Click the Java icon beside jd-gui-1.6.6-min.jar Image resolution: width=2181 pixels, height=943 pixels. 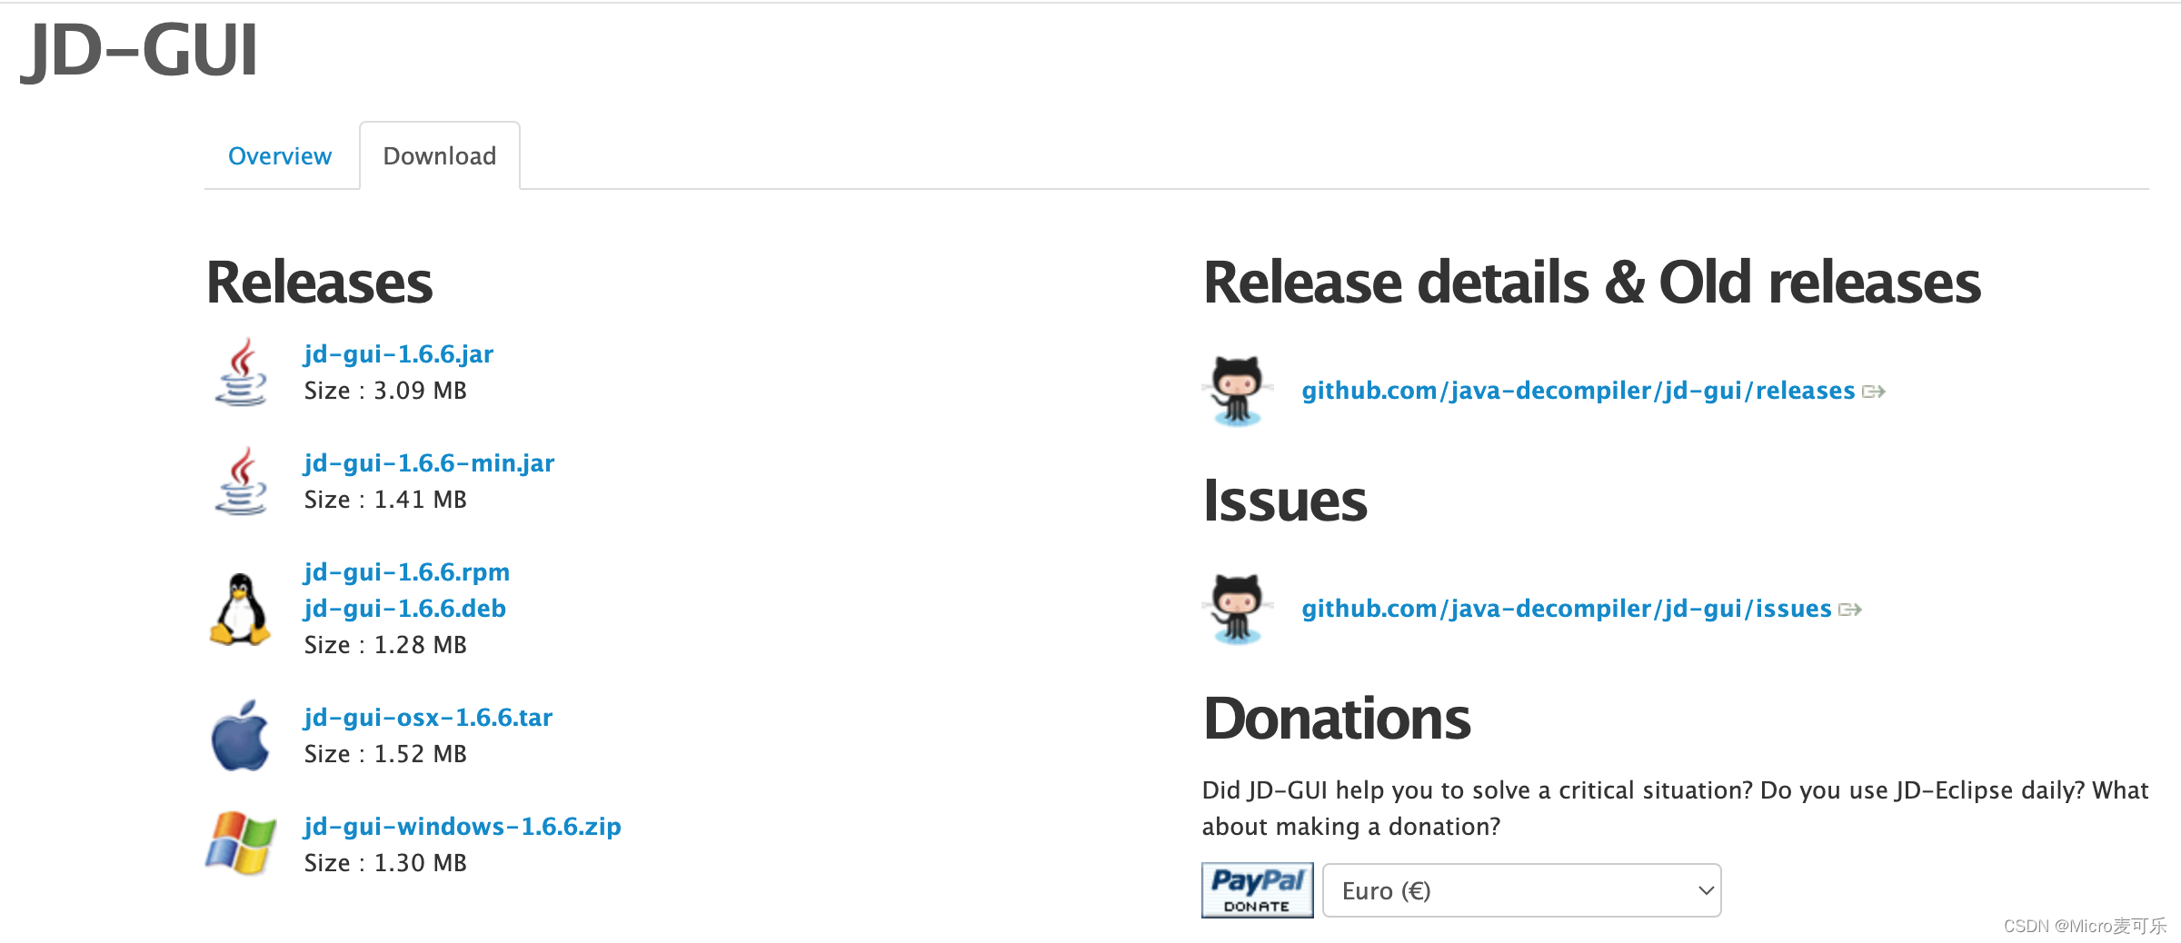[240, 480]
